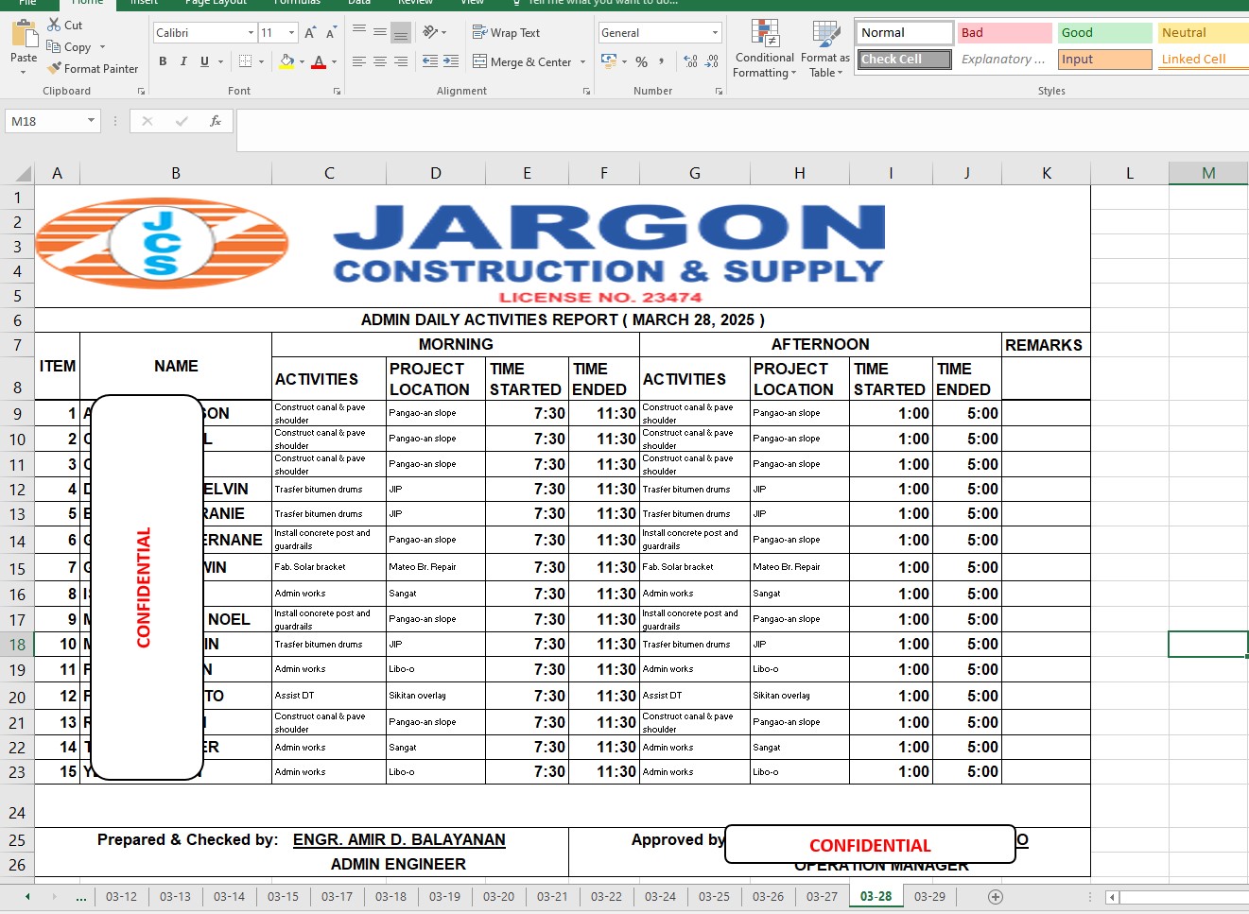Cut the selected cells
The height and width of the screenshot is (914, 1249).
[65, 25]
